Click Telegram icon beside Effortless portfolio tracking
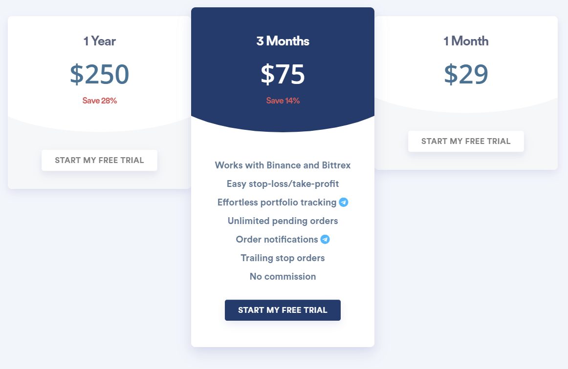568x369 pixels. 344,202
